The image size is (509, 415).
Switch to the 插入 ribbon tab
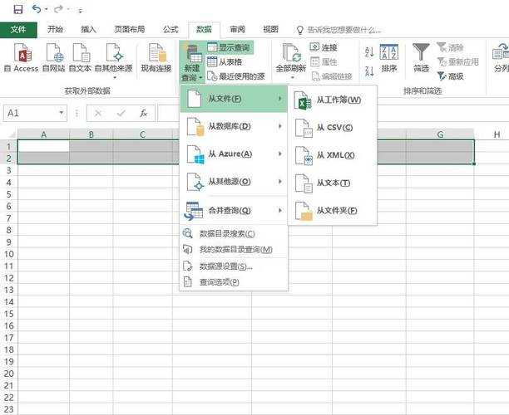tap(88, 30)
